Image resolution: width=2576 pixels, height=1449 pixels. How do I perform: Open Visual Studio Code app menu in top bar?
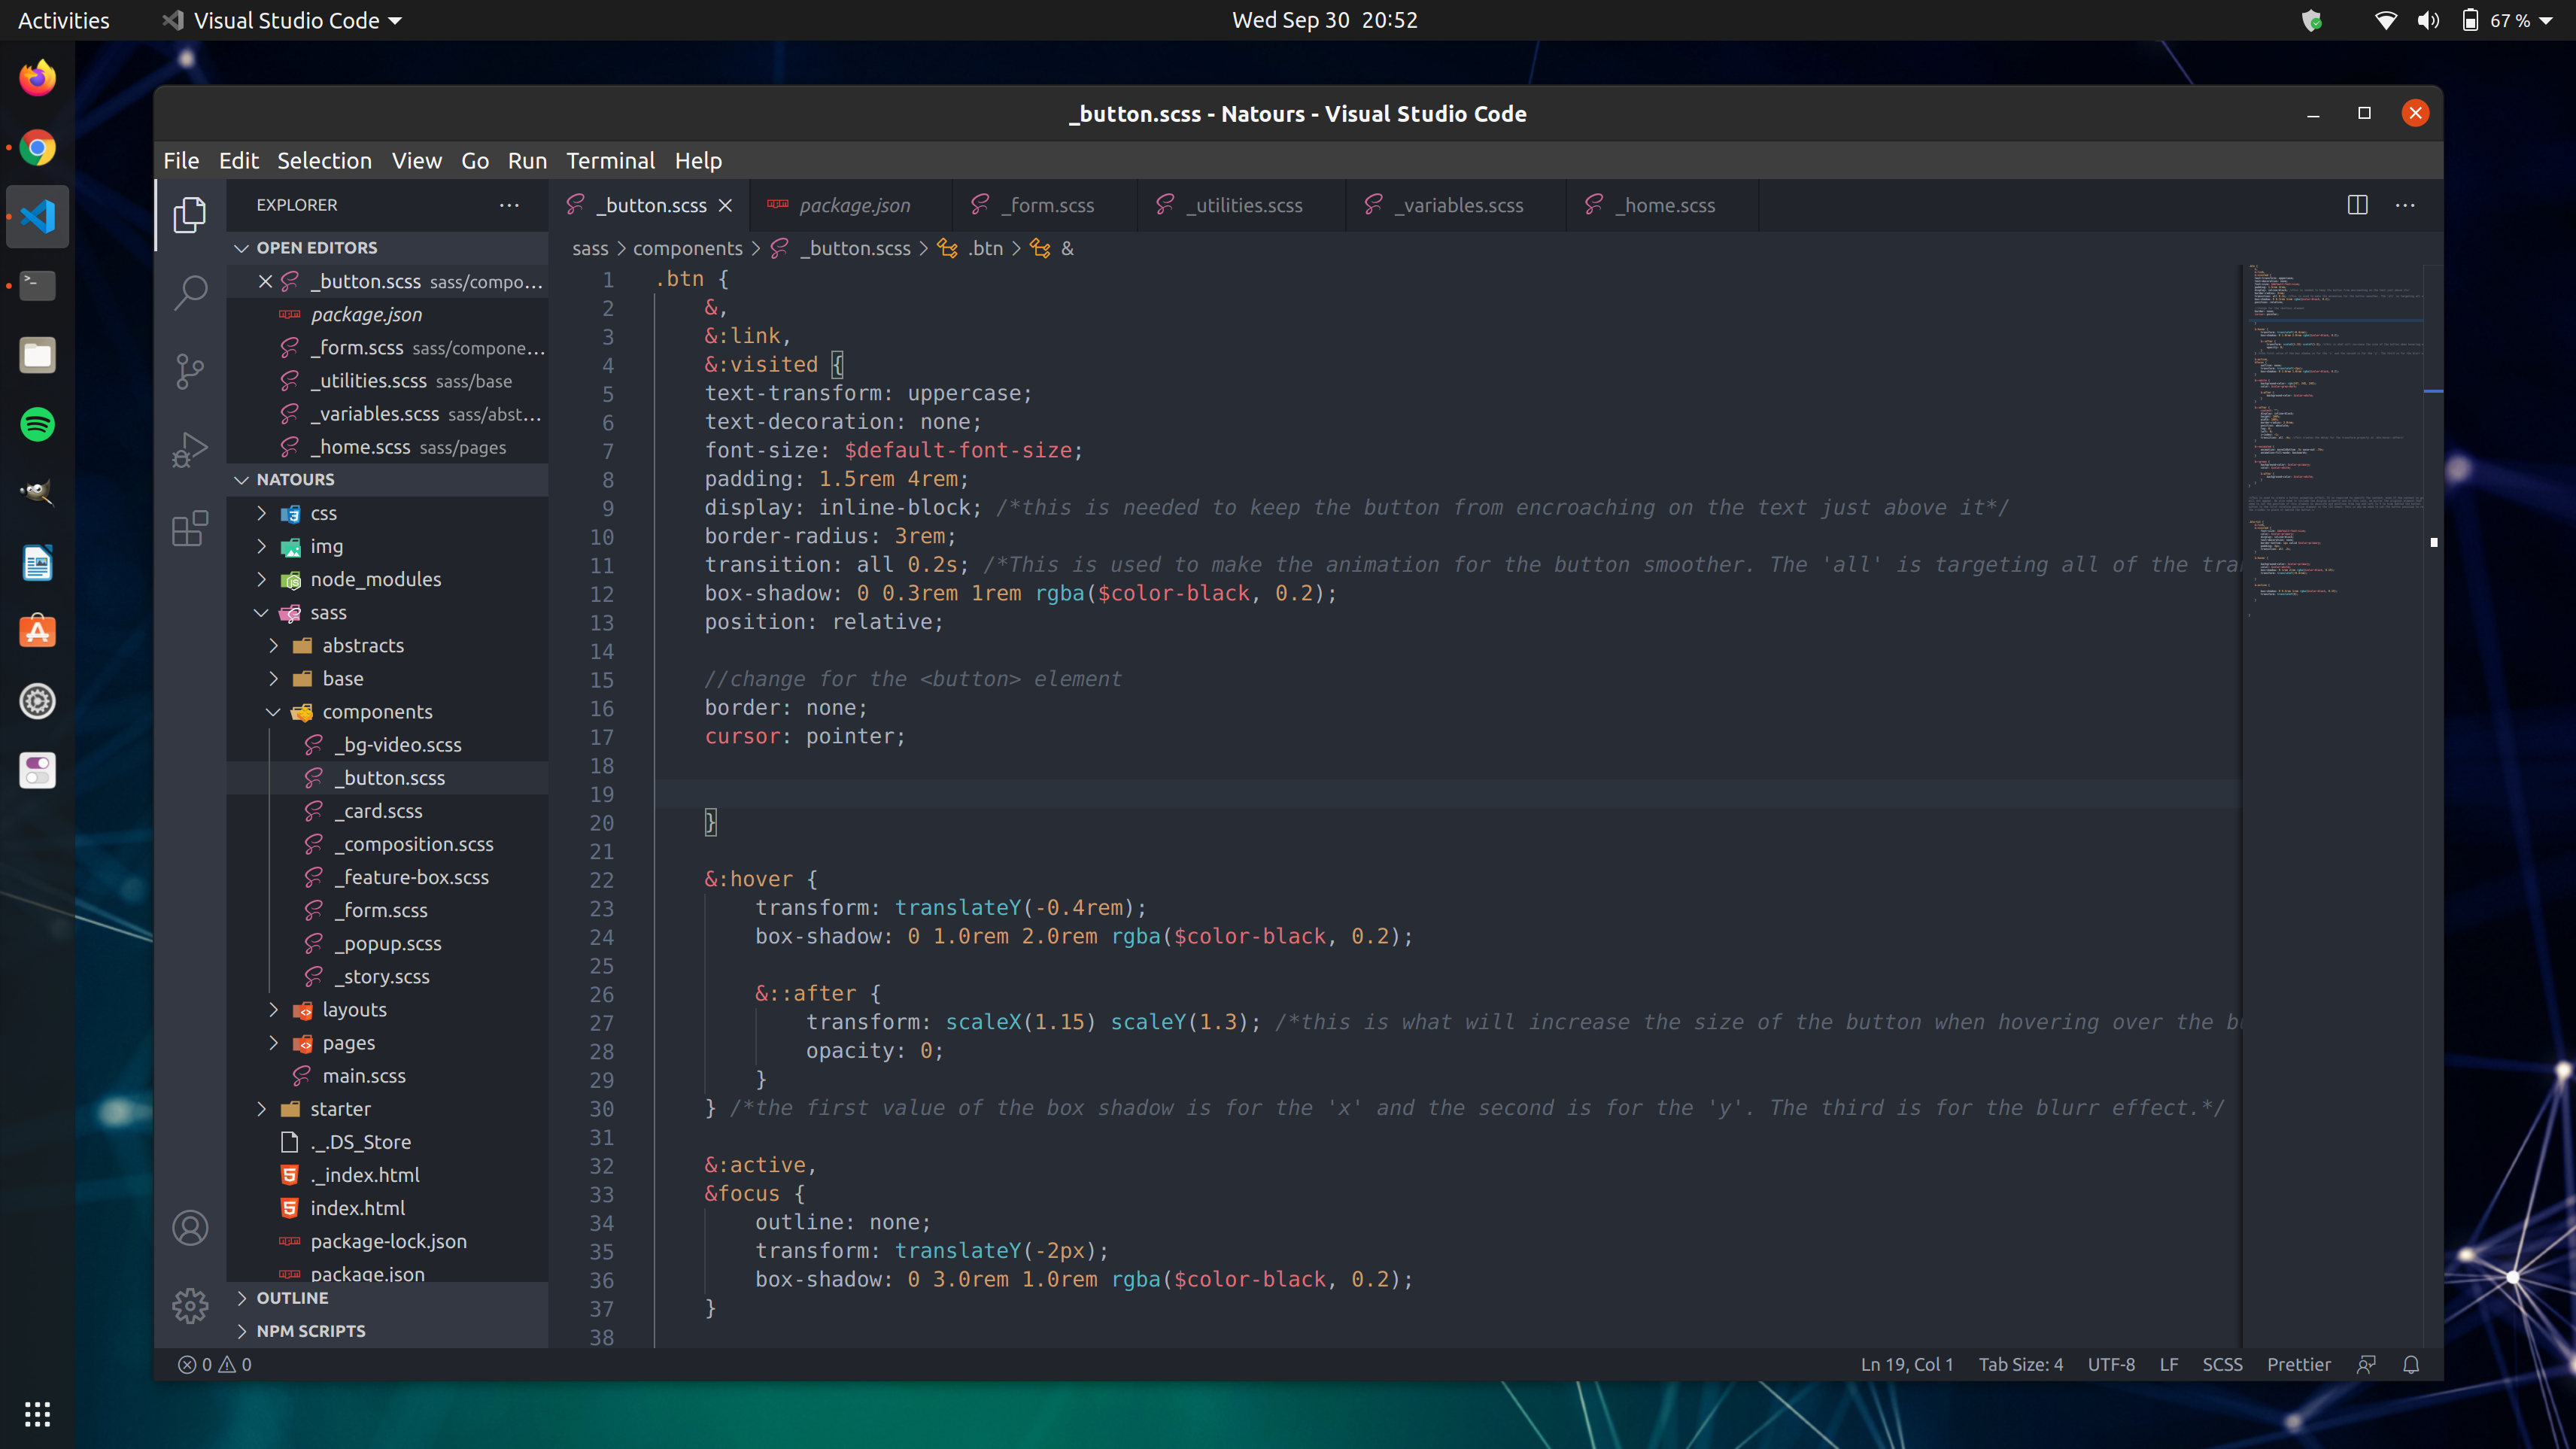(x=282, y=20)
